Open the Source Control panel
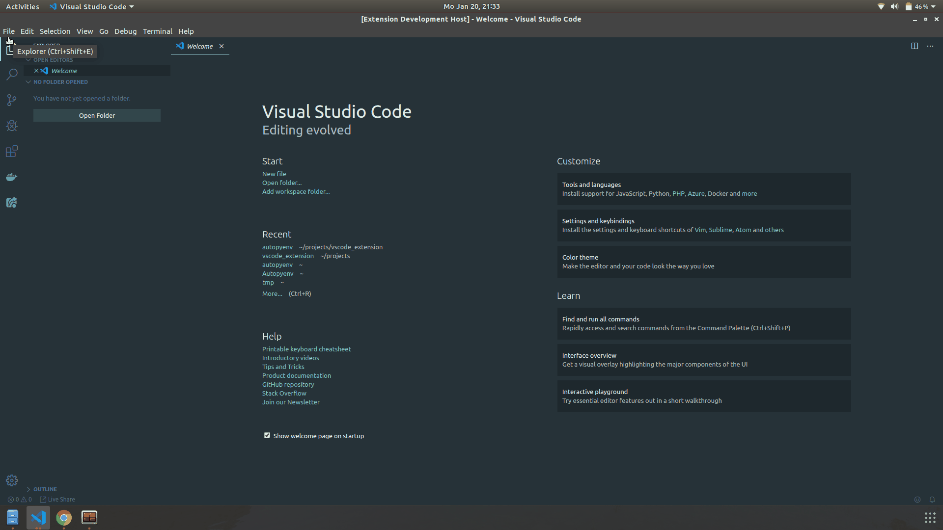This screenshot has width=943, height=530. [x=12, y=99]
